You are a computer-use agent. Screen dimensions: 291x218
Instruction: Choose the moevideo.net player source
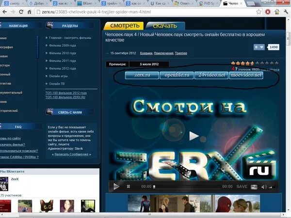pyautogui.click(x=246, y=75)
